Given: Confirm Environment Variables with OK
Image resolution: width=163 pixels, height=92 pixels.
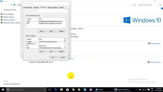Looking at the screenshot, I should [x=53, y=57].
